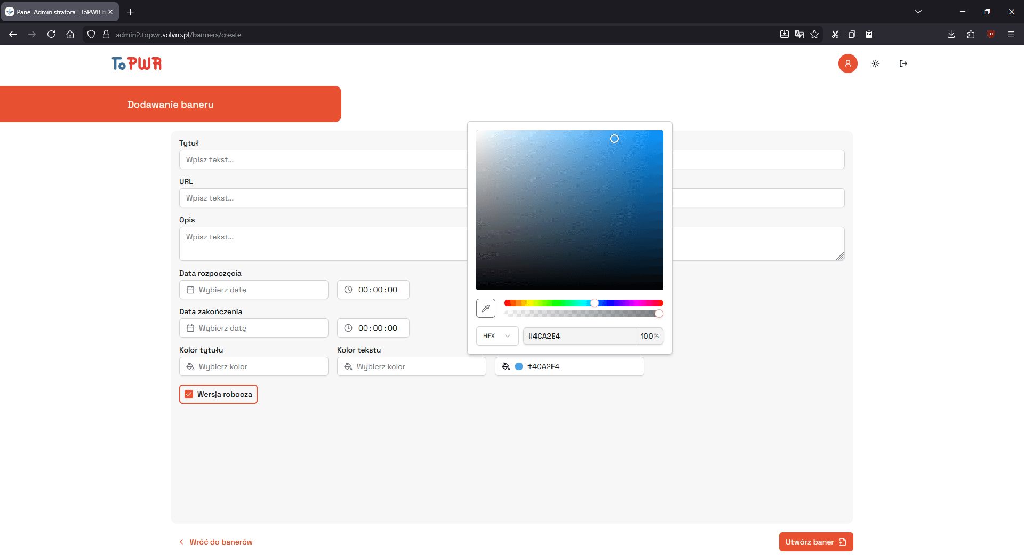Open the calendar picker for Data rozpoczęcia
The image size is (1024, 560).
190,290
